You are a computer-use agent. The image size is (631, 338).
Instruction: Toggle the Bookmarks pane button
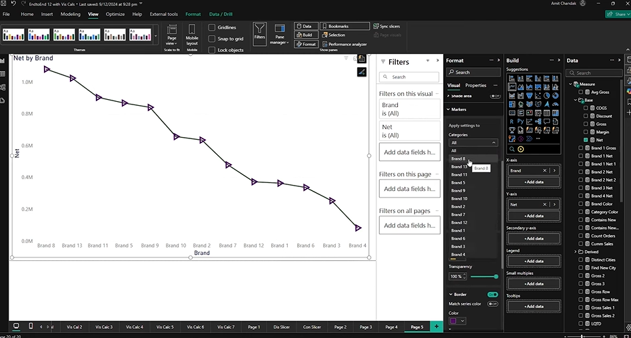tap(344, 26)
